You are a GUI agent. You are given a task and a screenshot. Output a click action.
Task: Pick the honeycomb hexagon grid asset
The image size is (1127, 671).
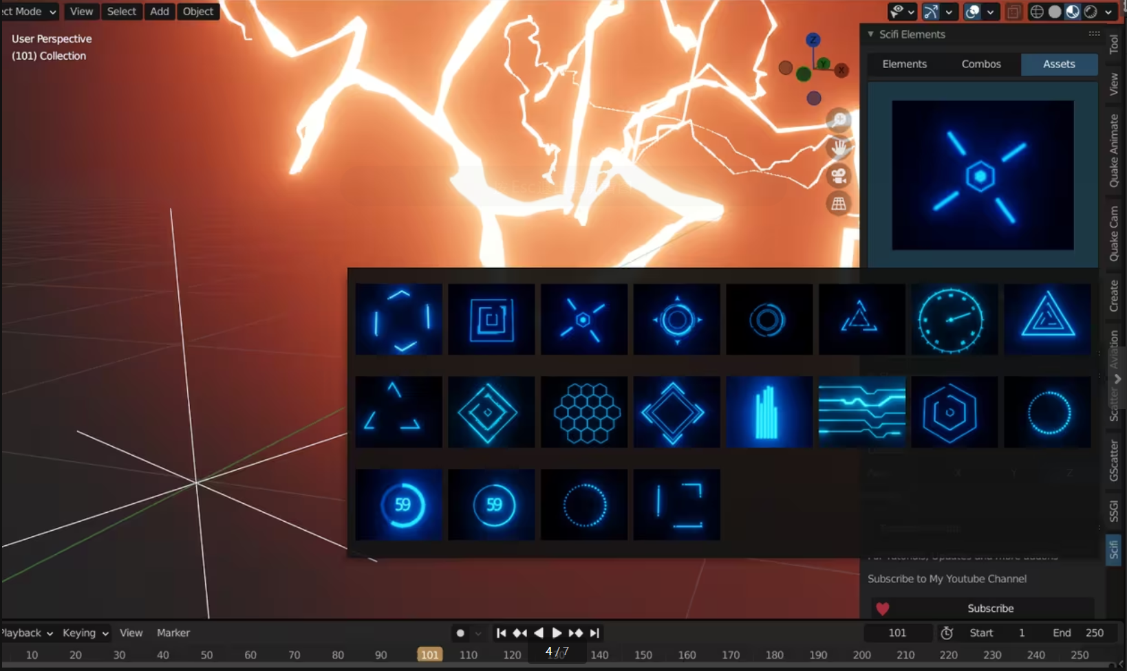[x=584, y=412]
